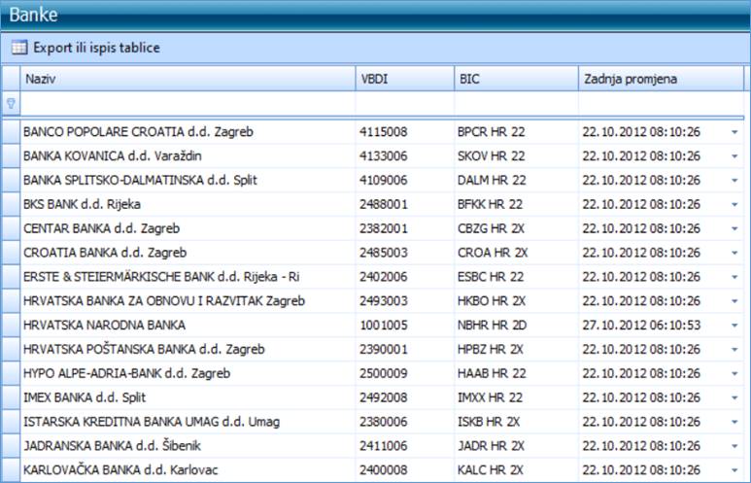Viewport: 751px width, 483px height.
Task: Select JADRANSKA BANKA d.d. Šibenik name
Action: click(x=112, y=446)
